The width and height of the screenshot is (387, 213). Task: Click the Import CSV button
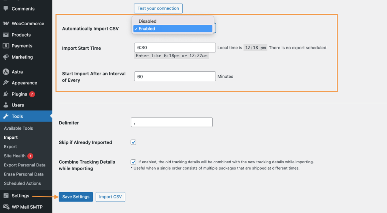(x=110, y=197)
